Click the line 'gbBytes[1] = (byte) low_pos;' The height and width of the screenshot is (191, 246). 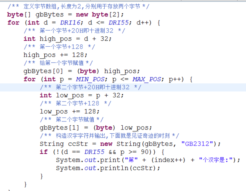[96, 128]
